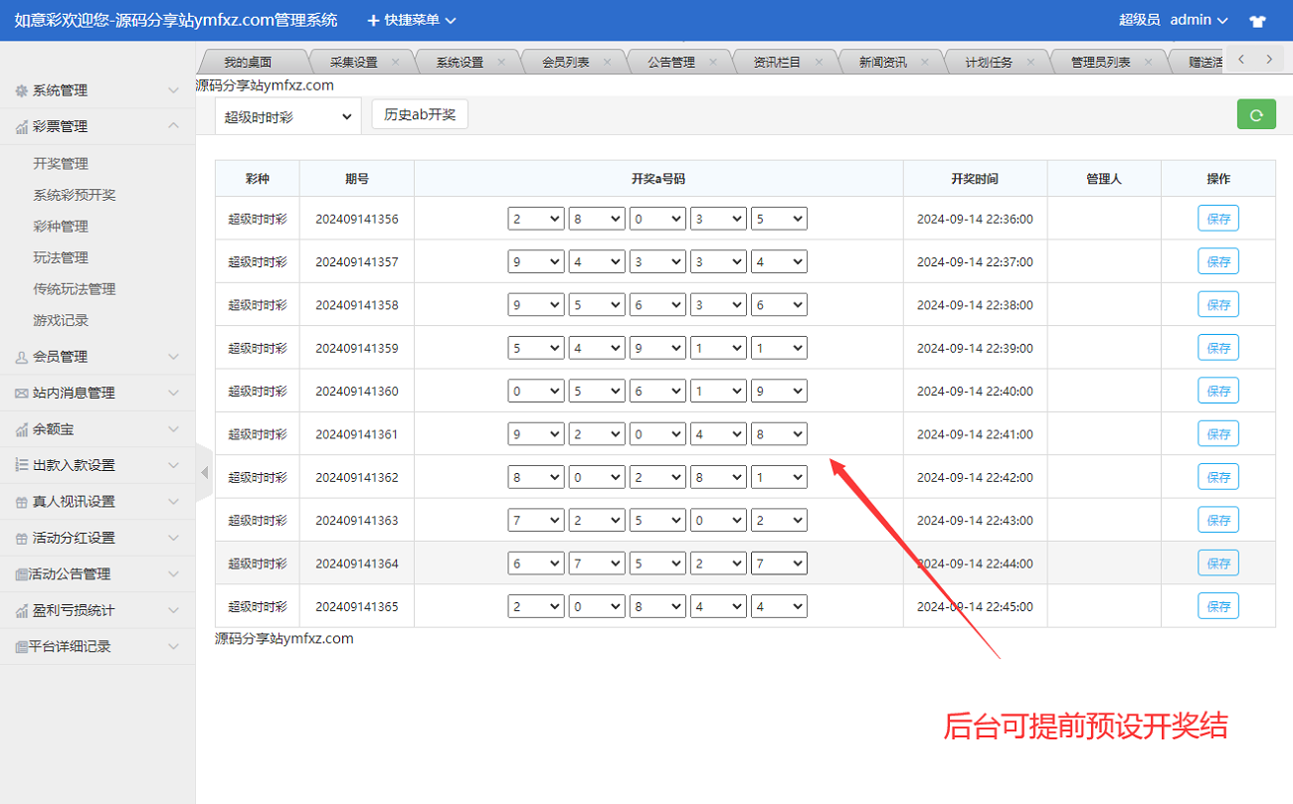Click the green refresh icon button
This screenshot has width=1293, height=804.
point(1256,115)
